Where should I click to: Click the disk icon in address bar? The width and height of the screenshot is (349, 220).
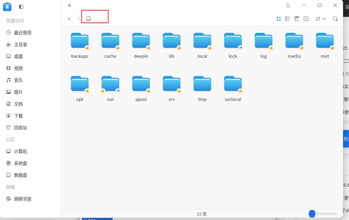[x=89, y=19]
